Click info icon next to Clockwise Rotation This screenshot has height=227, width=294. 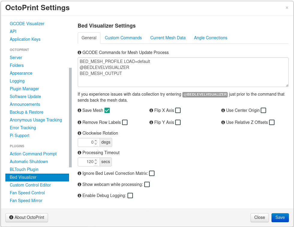[x=79, y=133]
